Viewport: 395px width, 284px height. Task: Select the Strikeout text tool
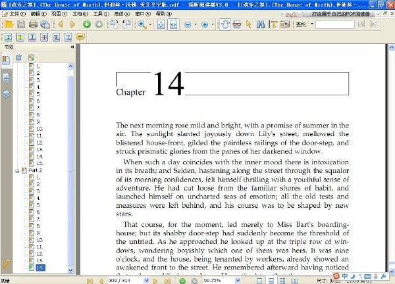[44, 37]
